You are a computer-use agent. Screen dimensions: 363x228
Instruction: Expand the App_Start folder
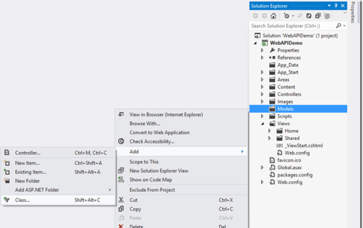262,72
